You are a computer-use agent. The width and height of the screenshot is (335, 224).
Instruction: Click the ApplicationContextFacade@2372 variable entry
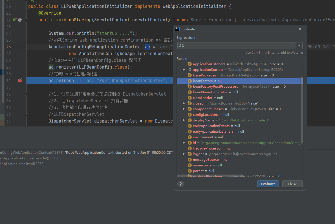point(30,158)
